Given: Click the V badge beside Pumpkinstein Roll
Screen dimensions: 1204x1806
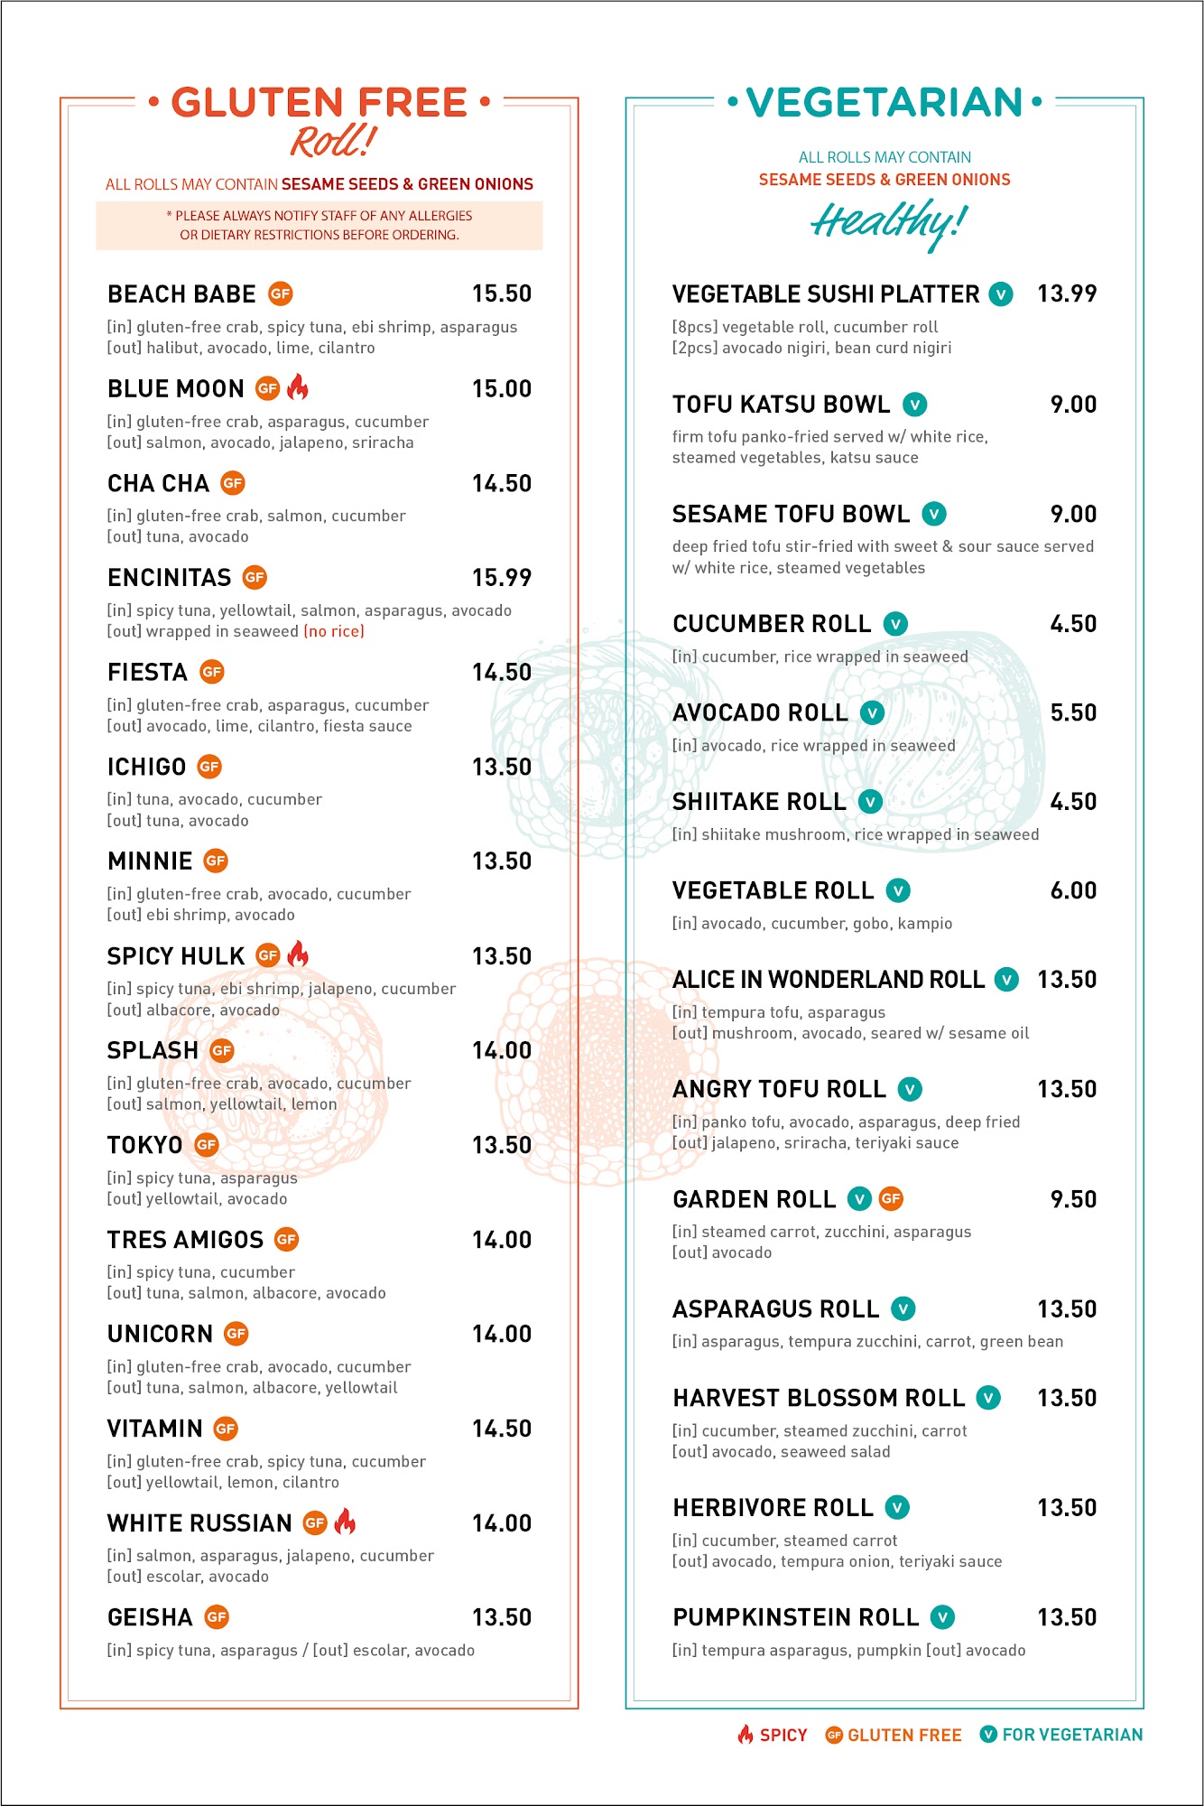Looking at the screenshot, I should pyautogui.click(x=943, y=1617).
